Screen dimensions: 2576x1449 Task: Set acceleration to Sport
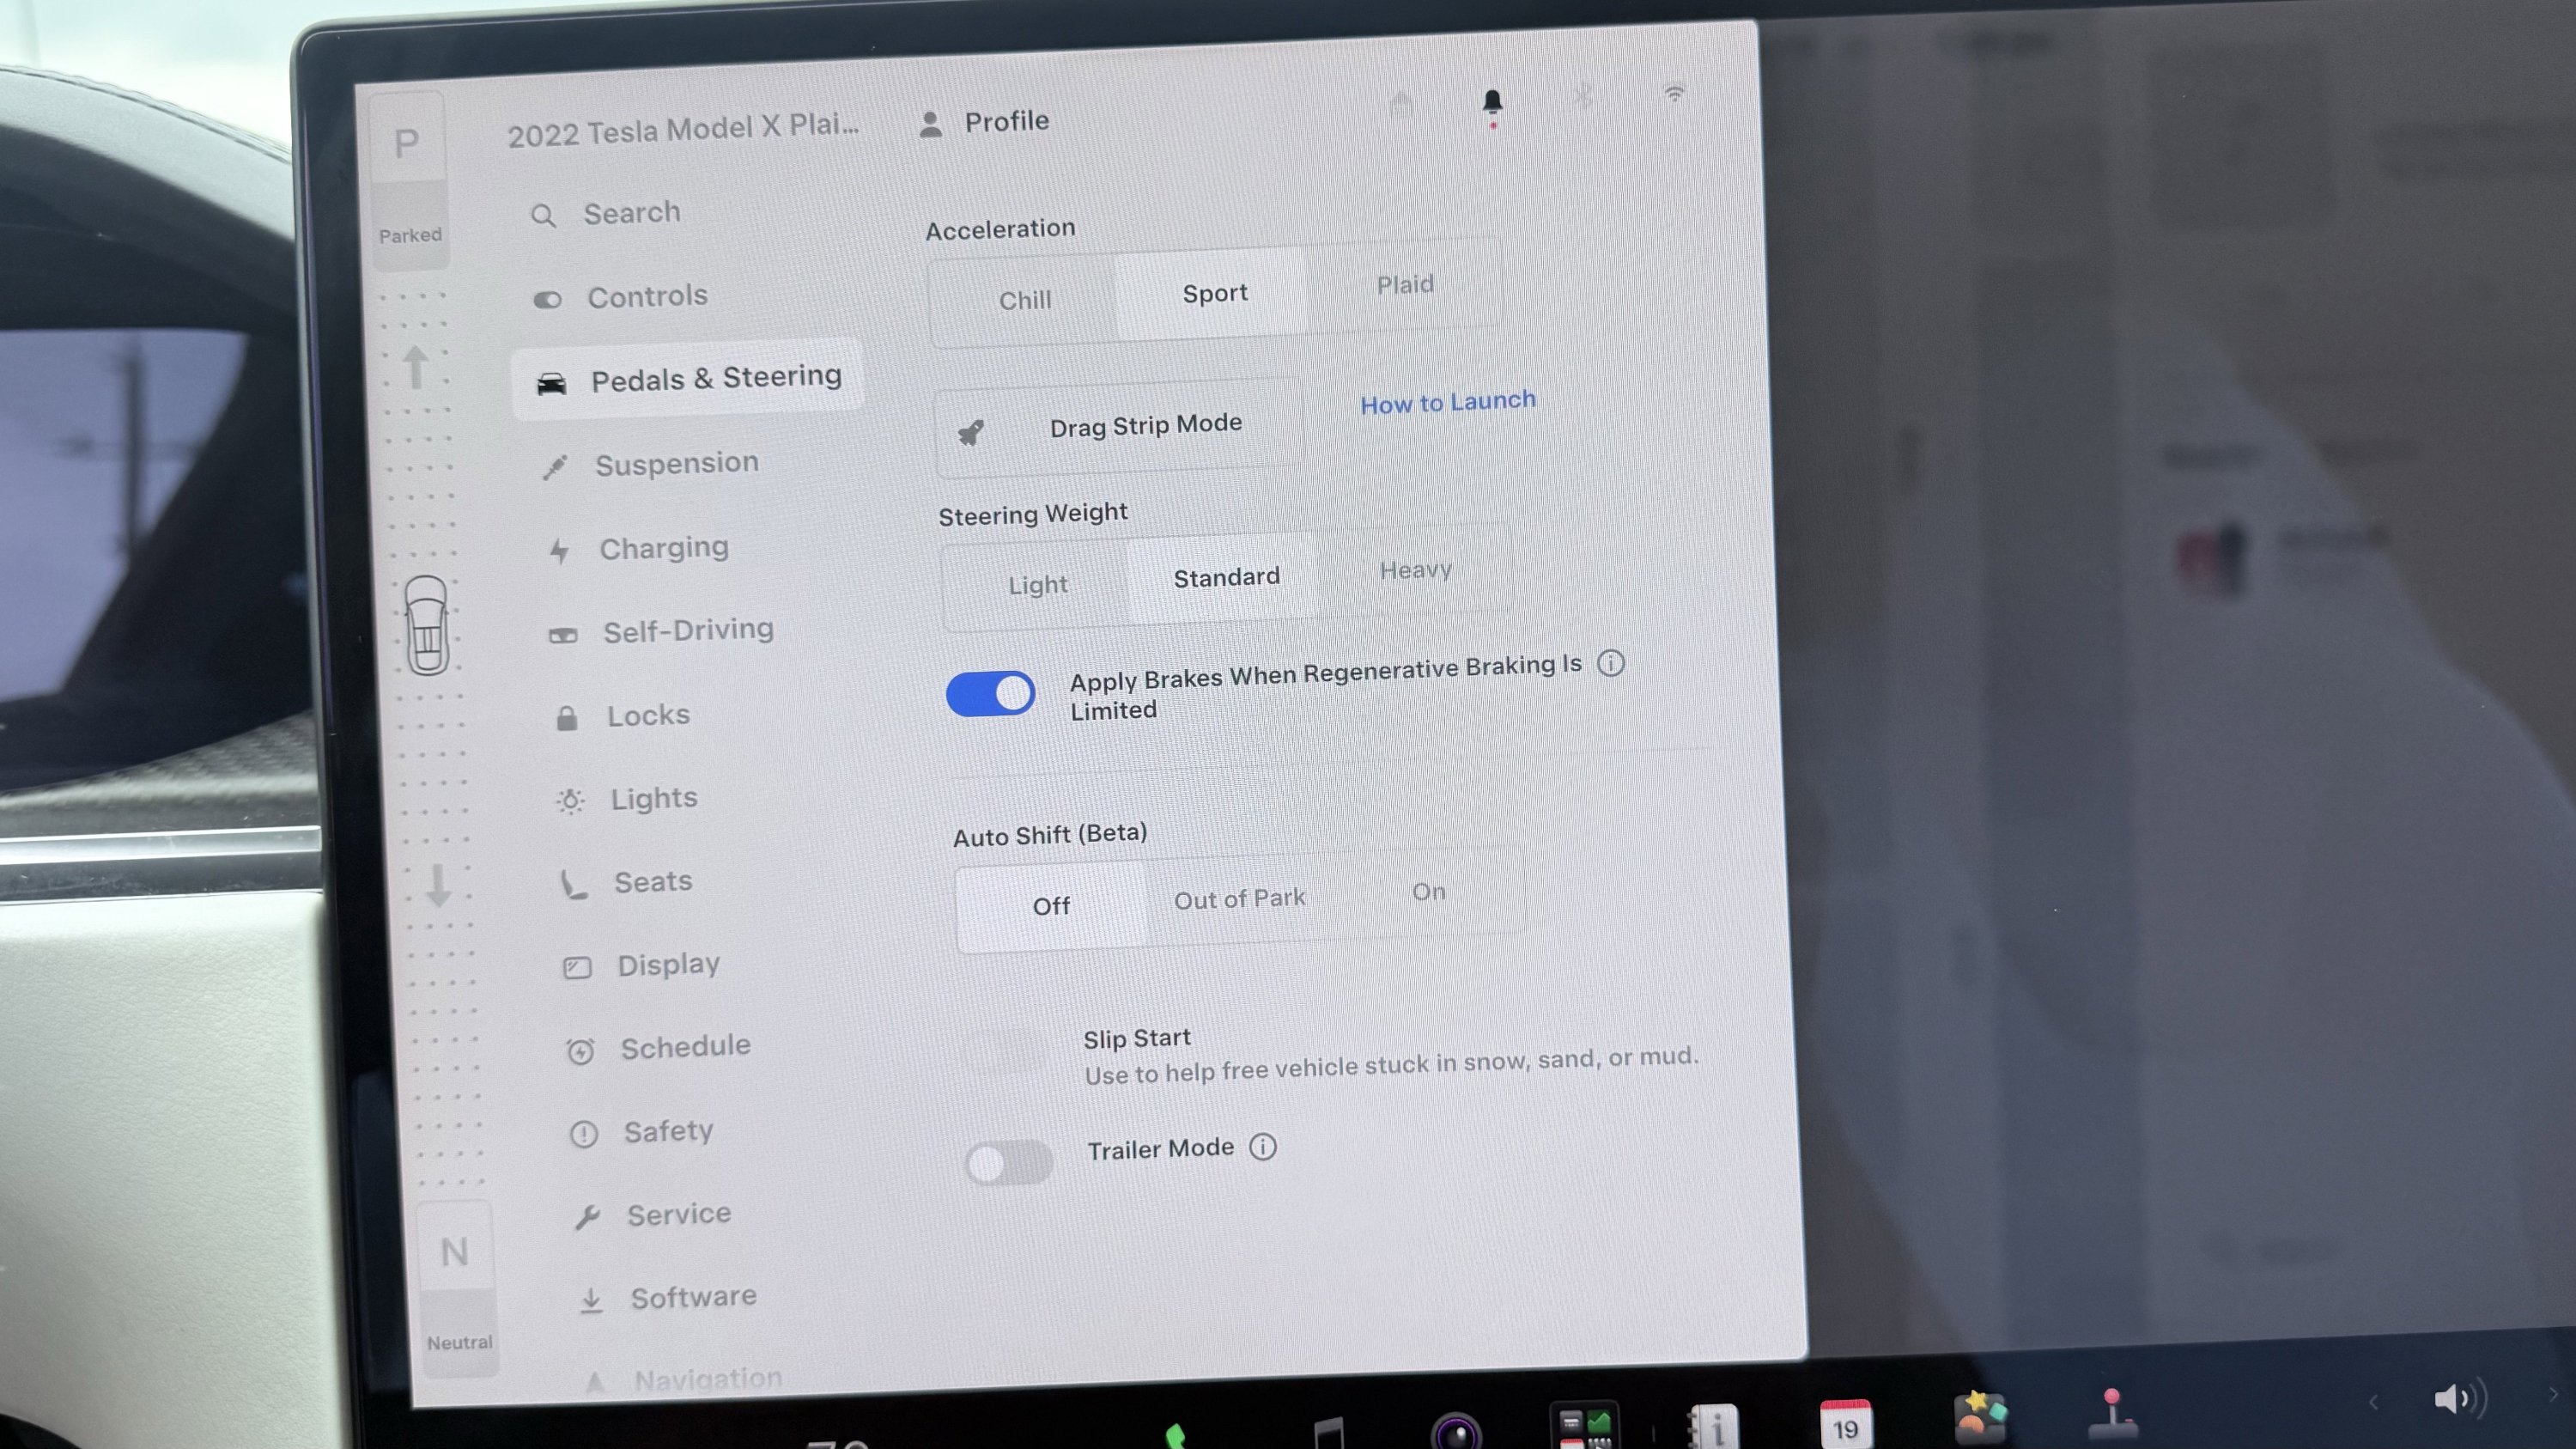1214,293
